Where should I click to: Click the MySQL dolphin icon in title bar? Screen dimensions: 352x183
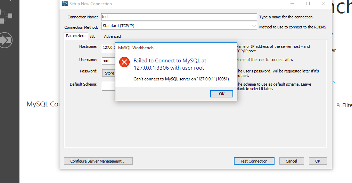point(65,4)
